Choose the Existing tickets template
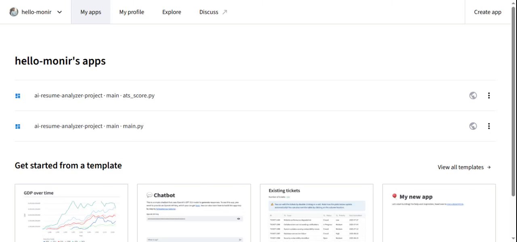 [317, 213]
